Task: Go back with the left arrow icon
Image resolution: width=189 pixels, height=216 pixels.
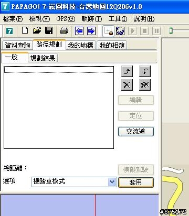Action: pos(79,31)
